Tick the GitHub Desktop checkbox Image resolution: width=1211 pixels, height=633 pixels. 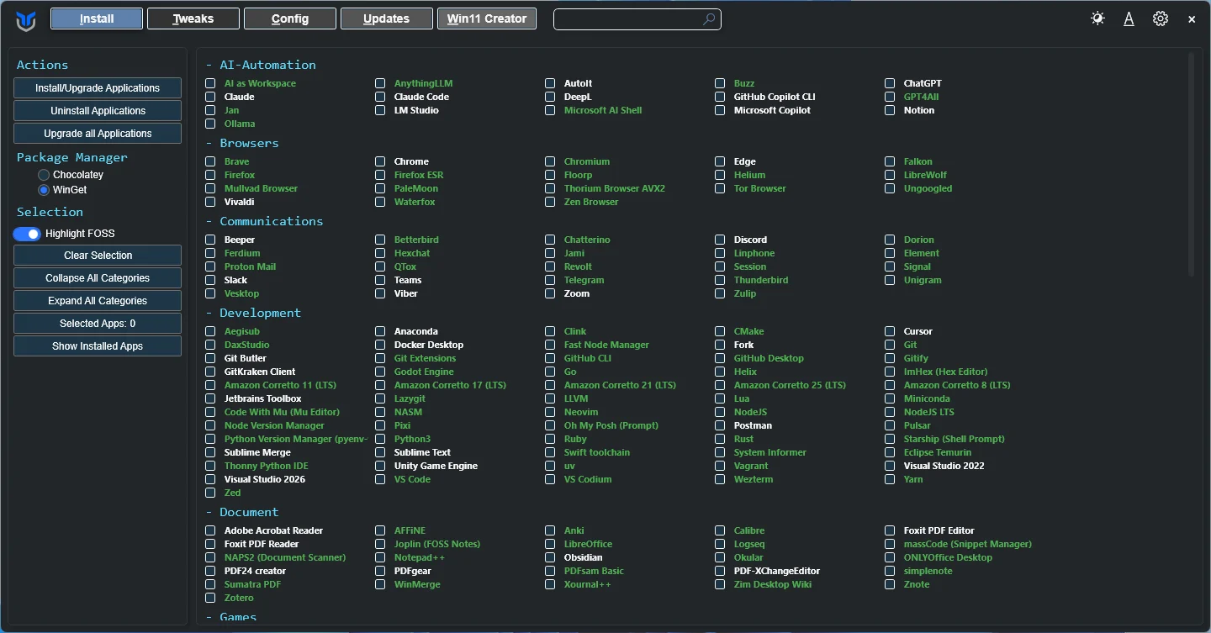coord(720,358)
